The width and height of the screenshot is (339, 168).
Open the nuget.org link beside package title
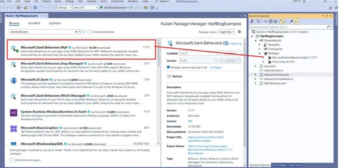[235, 43]
